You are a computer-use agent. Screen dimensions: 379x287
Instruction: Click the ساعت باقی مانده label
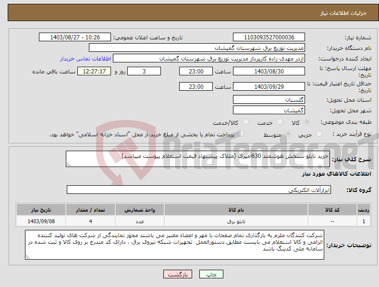[x=54, y=72]
